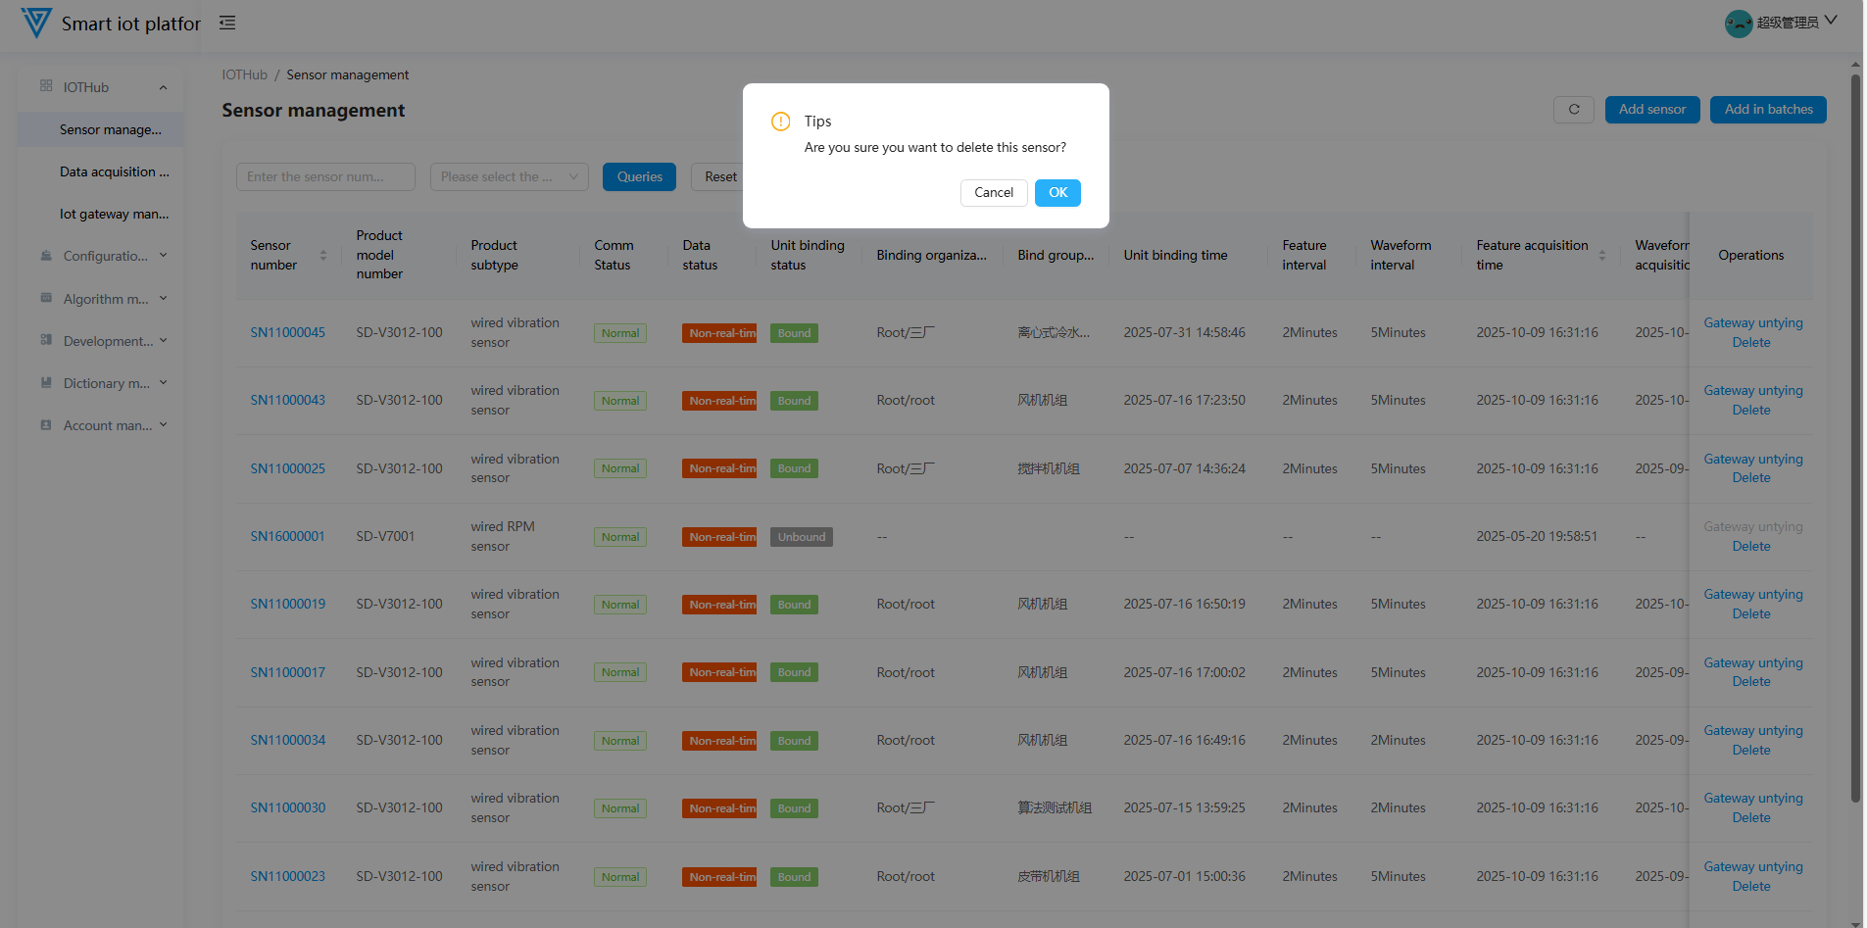This screenshot has height=928, width=1867.
Task: Sort by Feature acquisition time arrows
Action: point(1602,256)
